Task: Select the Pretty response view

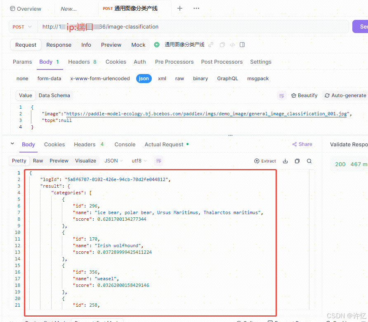Action: coord(19,161)
